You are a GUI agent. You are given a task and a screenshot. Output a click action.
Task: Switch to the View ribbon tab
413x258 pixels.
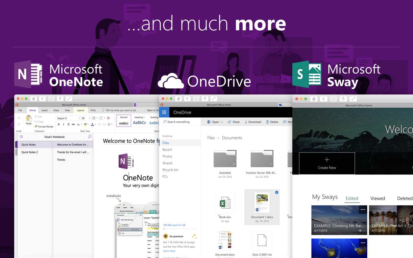pyautogui.click(x=67, y=110)
